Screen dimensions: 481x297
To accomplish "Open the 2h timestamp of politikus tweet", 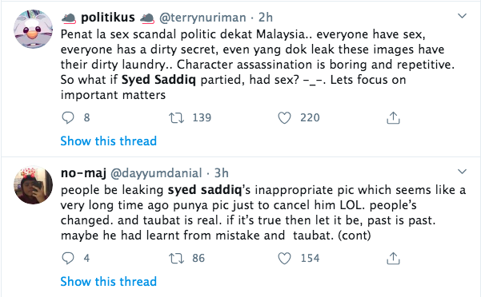I will point(266,18).
